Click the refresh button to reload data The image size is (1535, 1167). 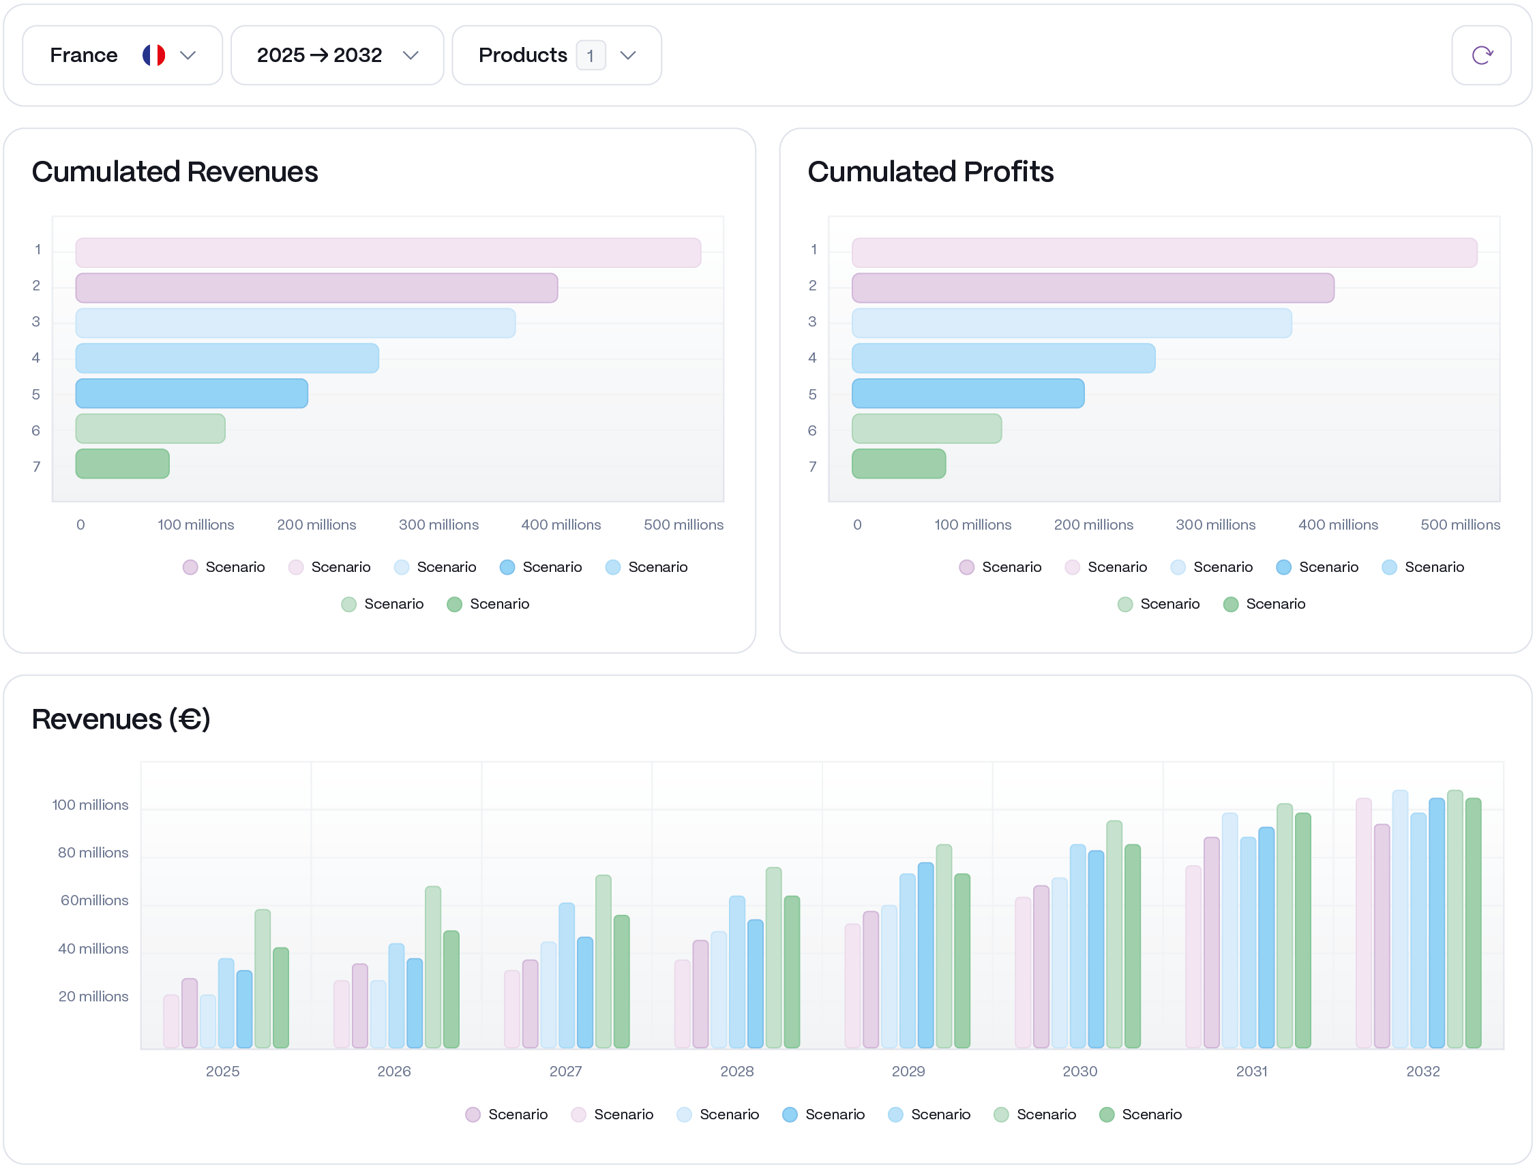[x=1481, y=55]
